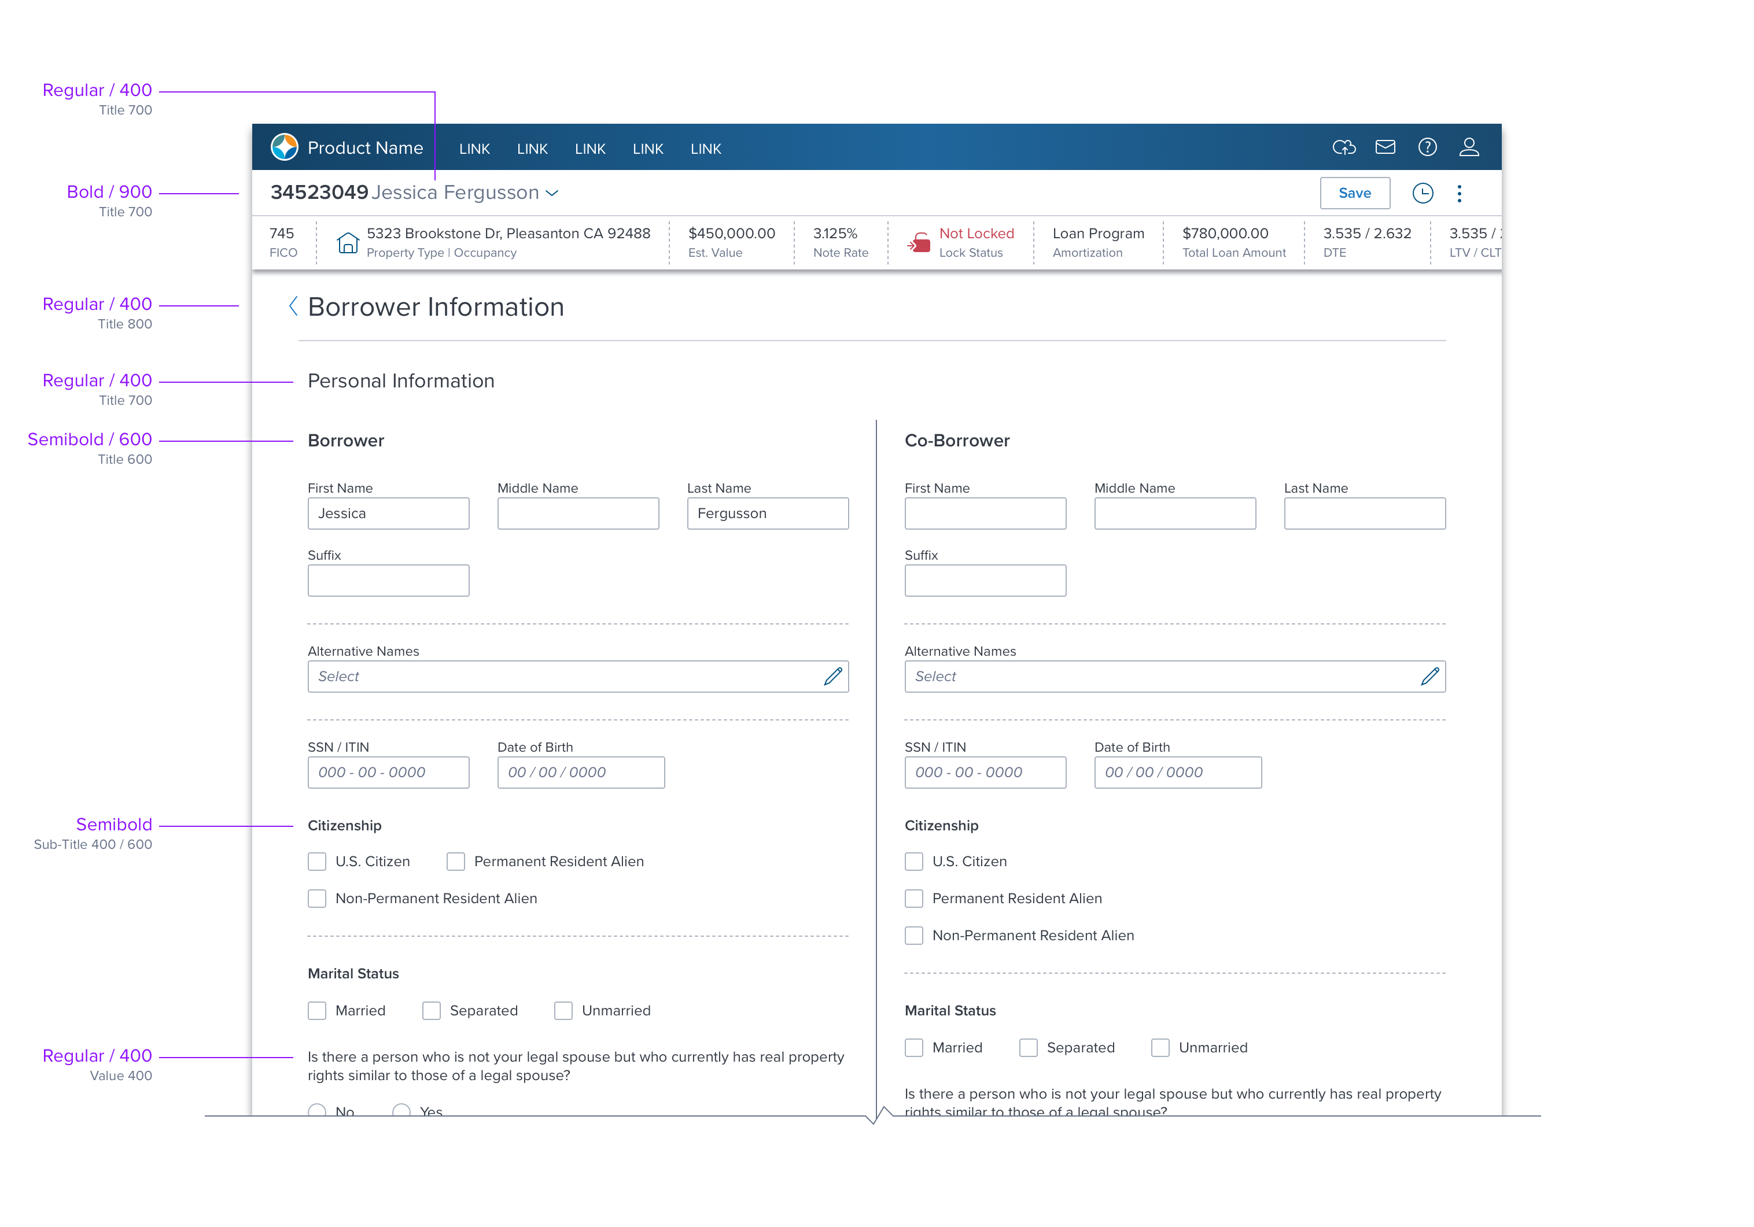The image size is (1754, 1227).
Task: Click the Not Locked status text
Action: point(977,234)
